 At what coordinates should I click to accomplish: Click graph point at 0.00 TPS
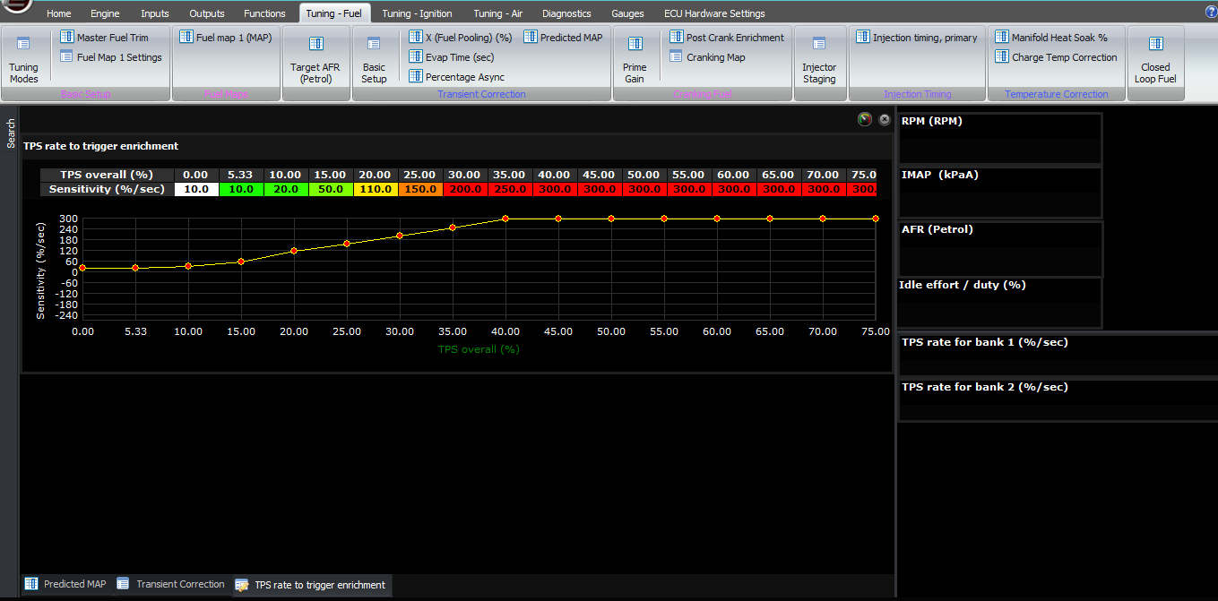click(x=82, y=268)
